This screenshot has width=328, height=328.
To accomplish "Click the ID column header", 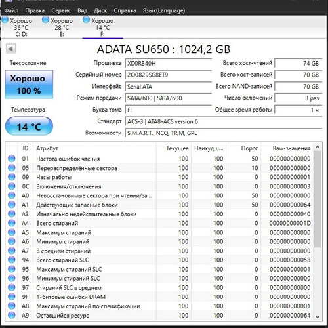I will click(x=26, y=148).
